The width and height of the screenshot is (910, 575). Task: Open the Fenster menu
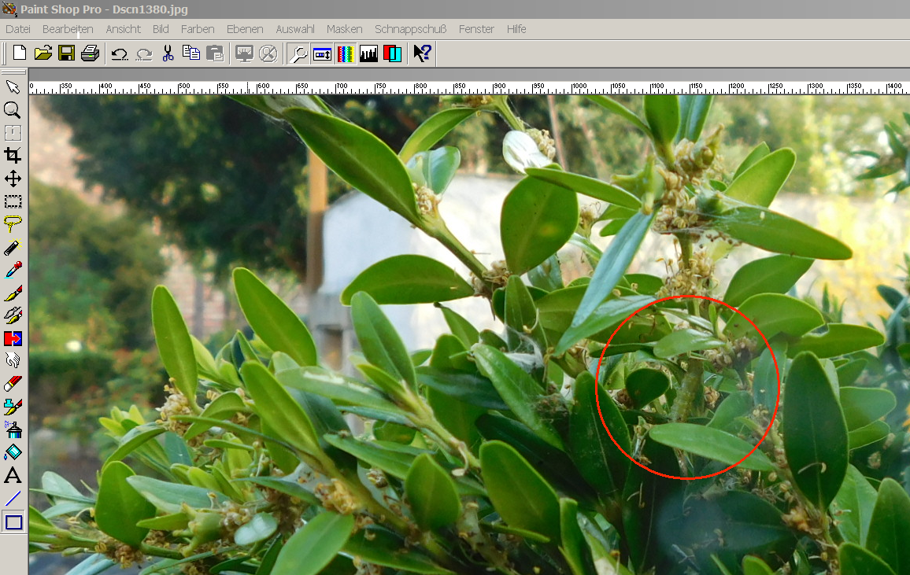(476, 29)
